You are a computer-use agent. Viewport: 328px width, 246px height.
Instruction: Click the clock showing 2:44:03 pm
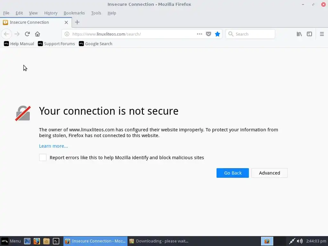tap(316, 241)
